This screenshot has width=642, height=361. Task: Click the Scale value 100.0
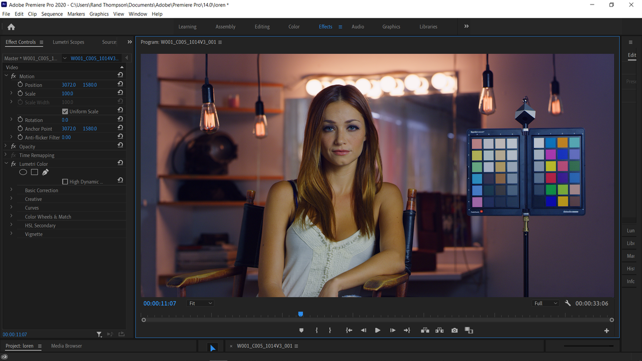pyautogui.click(x=67, y=94)
